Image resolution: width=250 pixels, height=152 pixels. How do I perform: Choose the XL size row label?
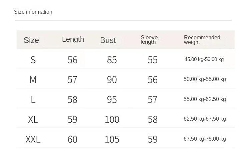(x=33, y=119)
